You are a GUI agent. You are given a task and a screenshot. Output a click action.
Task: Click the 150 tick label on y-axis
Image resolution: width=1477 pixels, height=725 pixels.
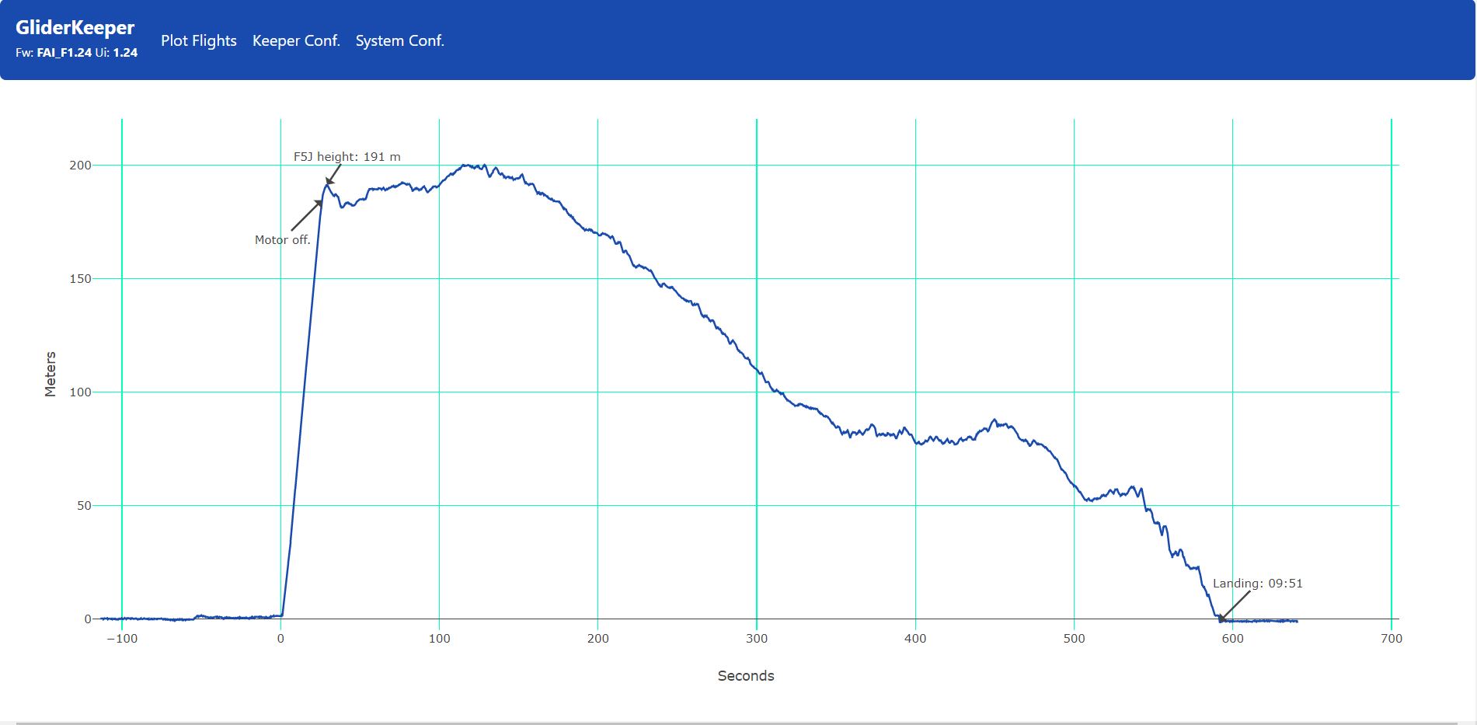[80, 279]
